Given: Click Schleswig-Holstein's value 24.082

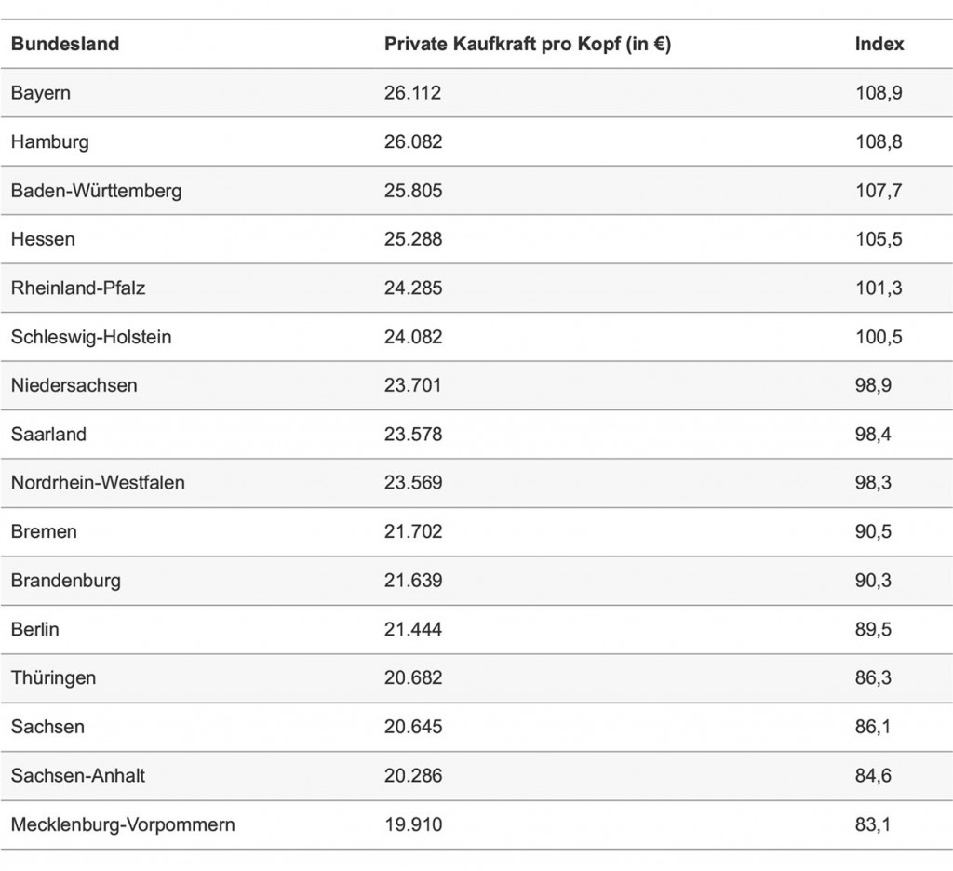Looking at the screenshot, I should coord(413,337).
